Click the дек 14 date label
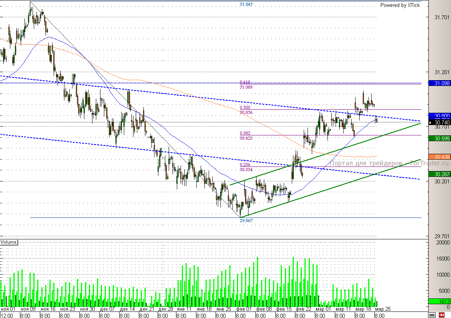The width and height of the screenshot is (451, 318). [x=127, y=309]
